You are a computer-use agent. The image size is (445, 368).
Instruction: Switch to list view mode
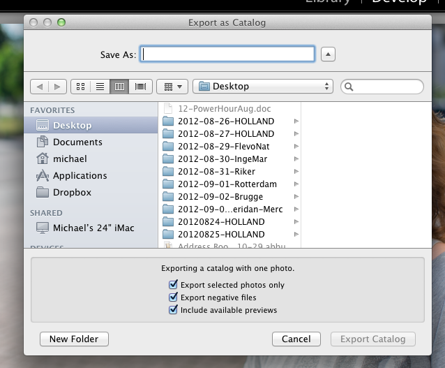coord(100,87)
